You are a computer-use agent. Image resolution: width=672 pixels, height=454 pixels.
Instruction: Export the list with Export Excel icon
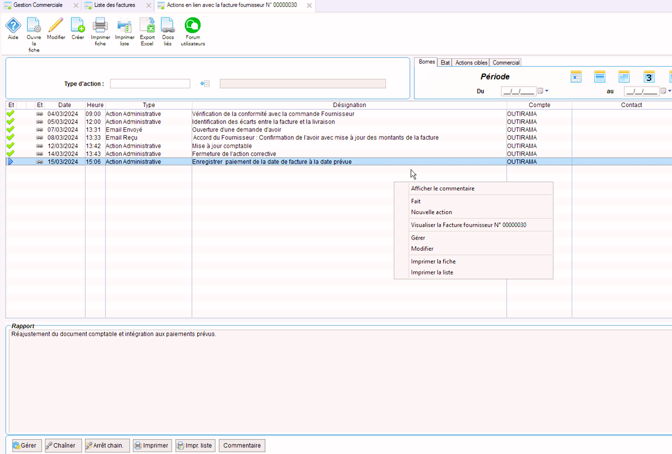tap(147, 25)
